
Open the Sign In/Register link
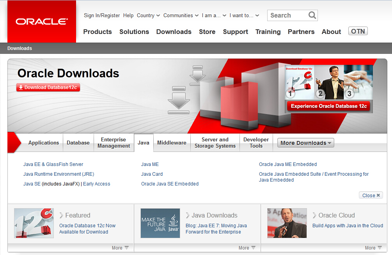coord(102,16)
